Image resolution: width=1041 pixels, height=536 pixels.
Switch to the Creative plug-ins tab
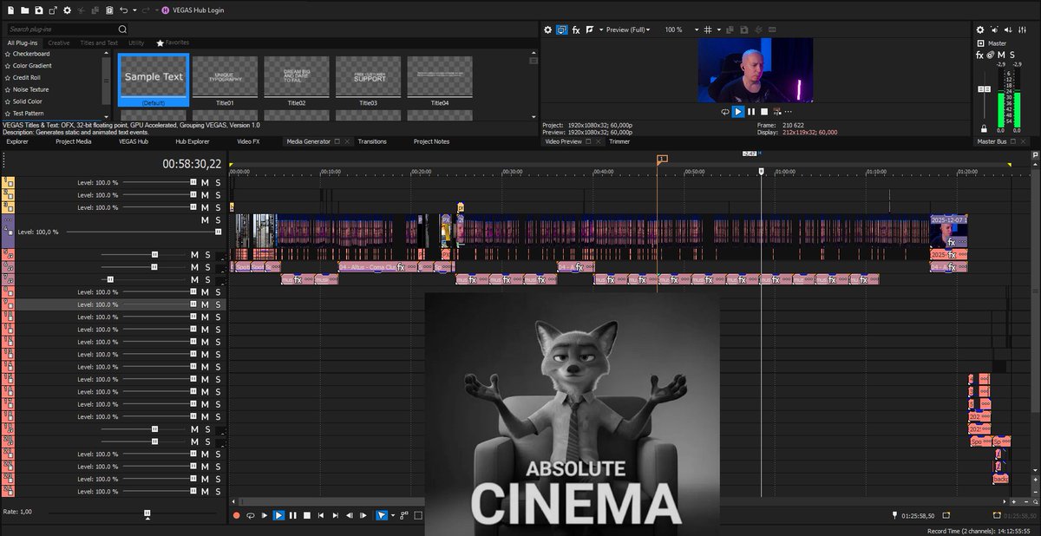(x=59, y=42)
